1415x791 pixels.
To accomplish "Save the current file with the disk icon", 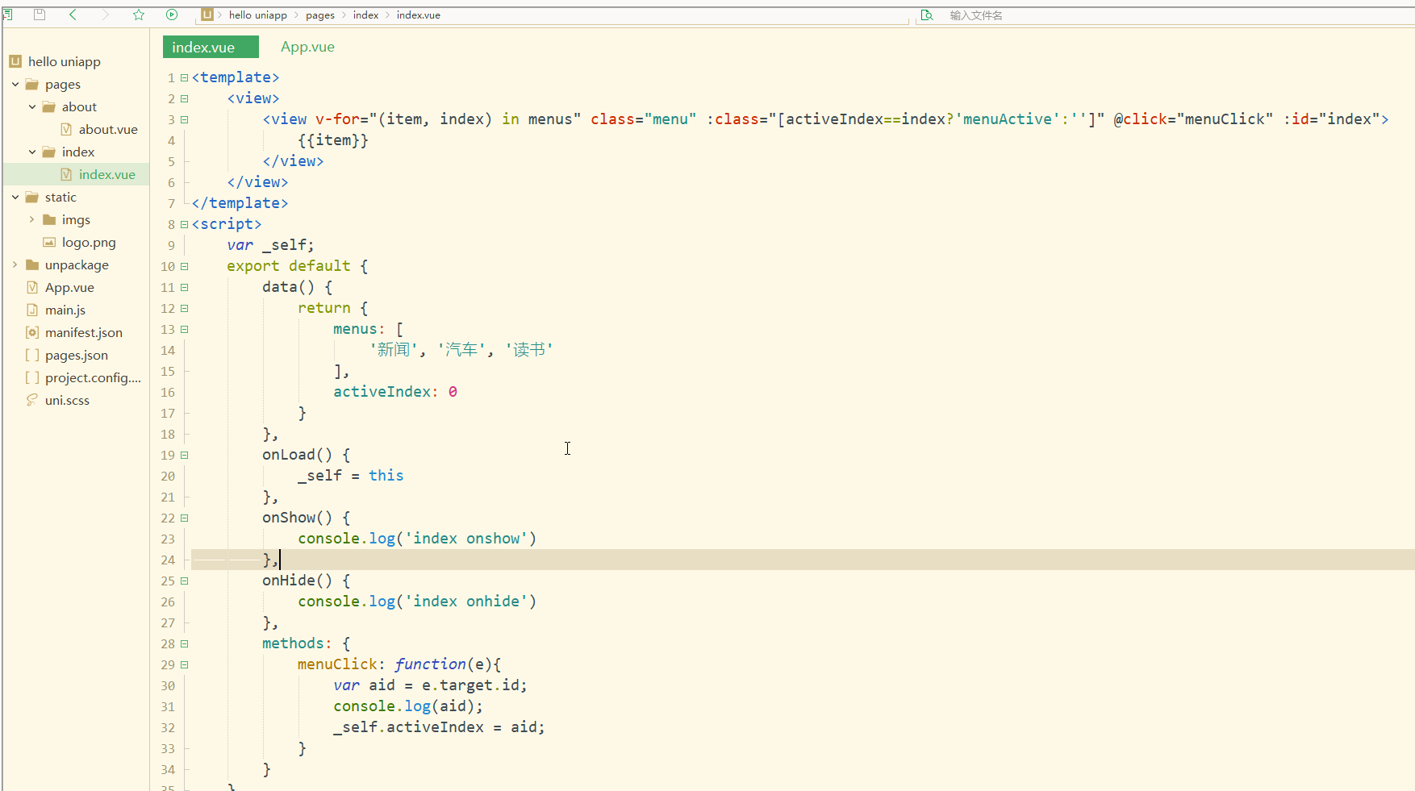I will (x=39, y=15).
